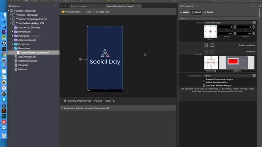Image resolution: width=262 pixels, height=147 pixels.
Task: Collapse the YoutubeTutorialApp solution node
Action: coord(8,11)
